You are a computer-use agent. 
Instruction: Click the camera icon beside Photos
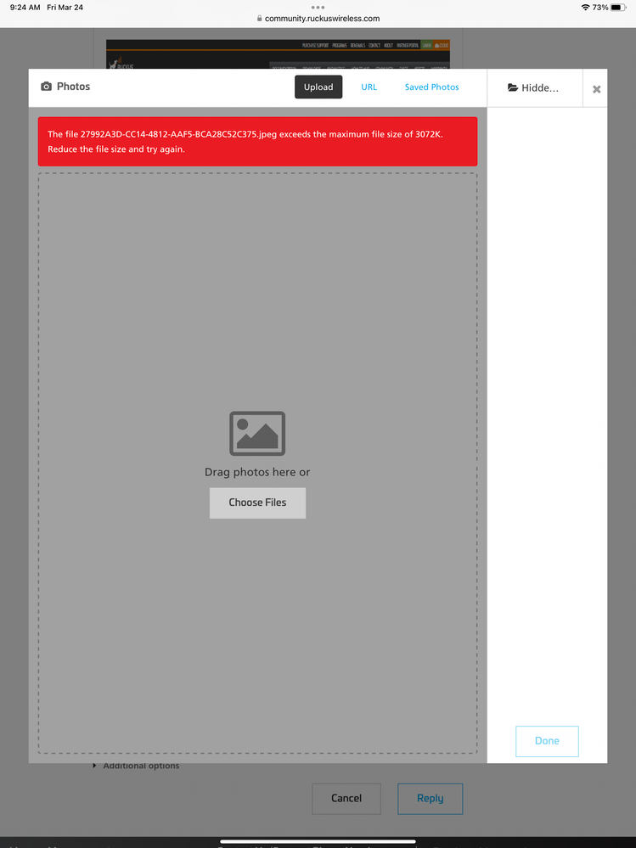pyautogui.click(x=47, y=87)
